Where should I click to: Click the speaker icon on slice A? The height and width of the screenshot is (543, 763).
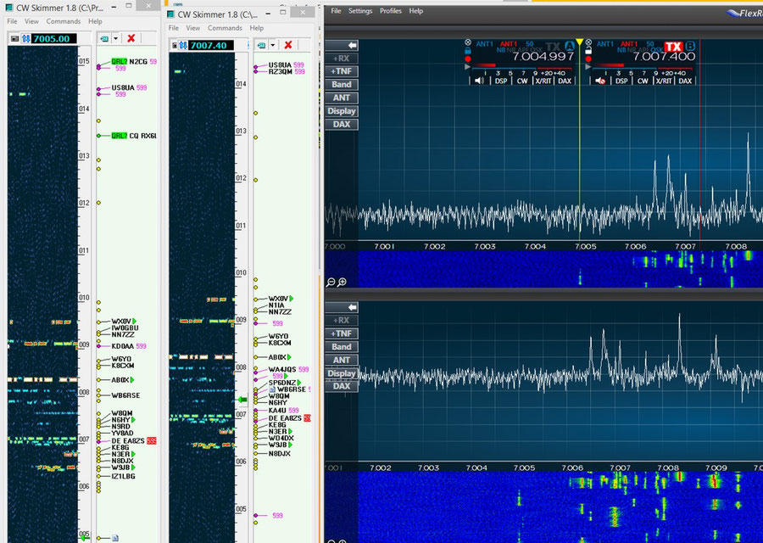tap(479, 81)
